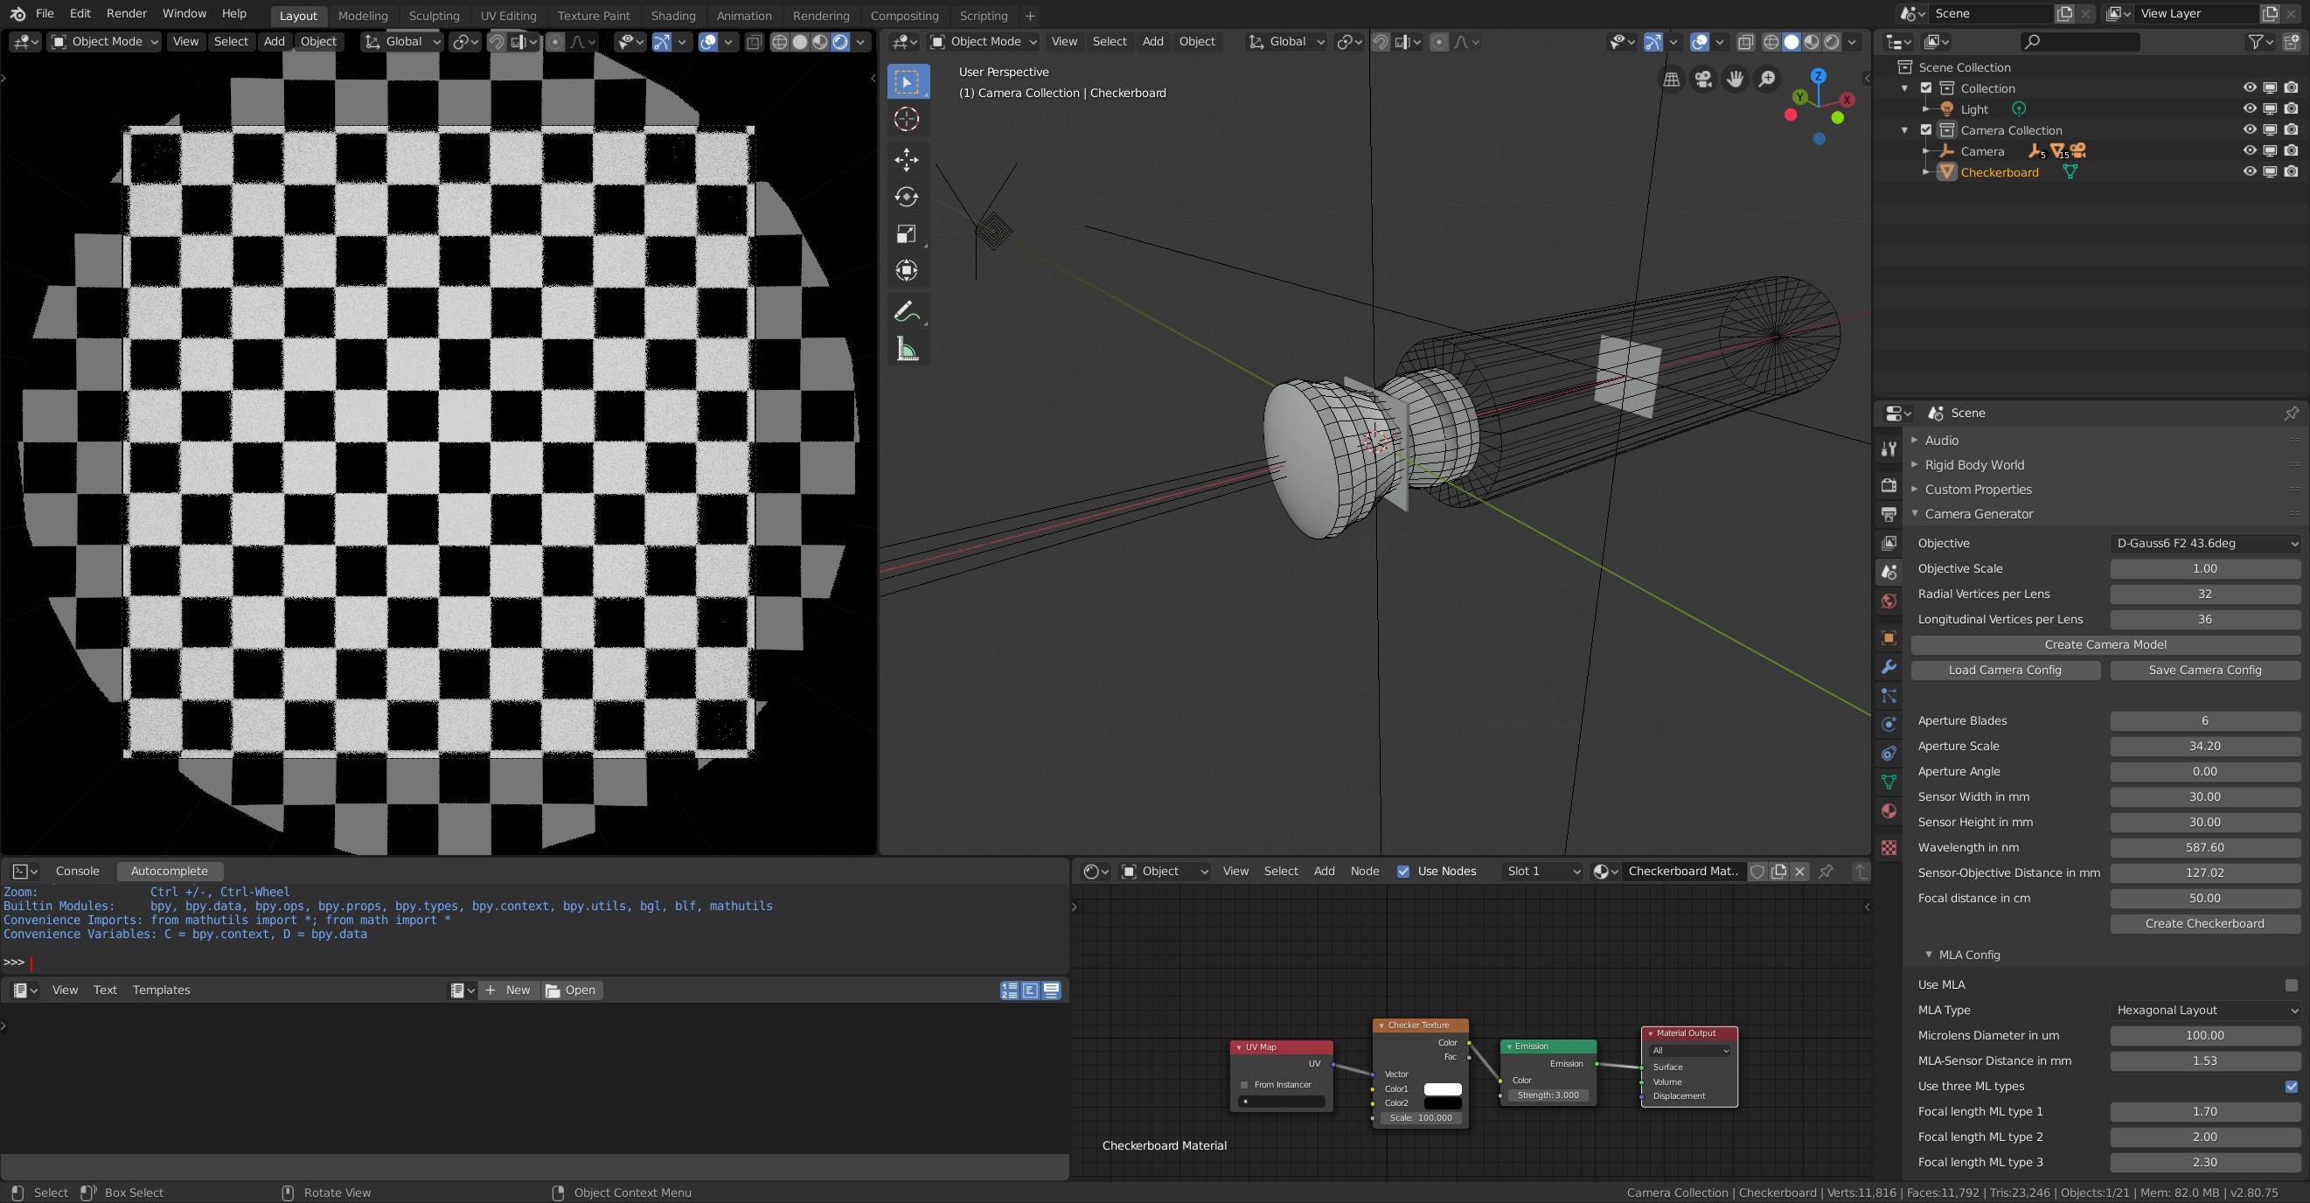Viewport: 2310px width, 1203px height.
Task: Select the Scale tool in toolbar
Action: (907, 234)
